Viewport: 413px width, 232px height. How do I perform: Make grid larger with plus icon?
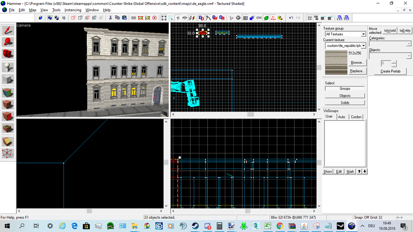click(330, 18)
